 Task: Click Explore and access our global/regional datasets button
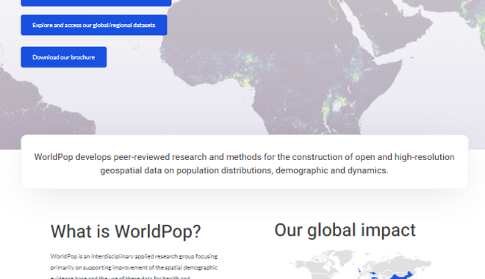pos(94,25)
